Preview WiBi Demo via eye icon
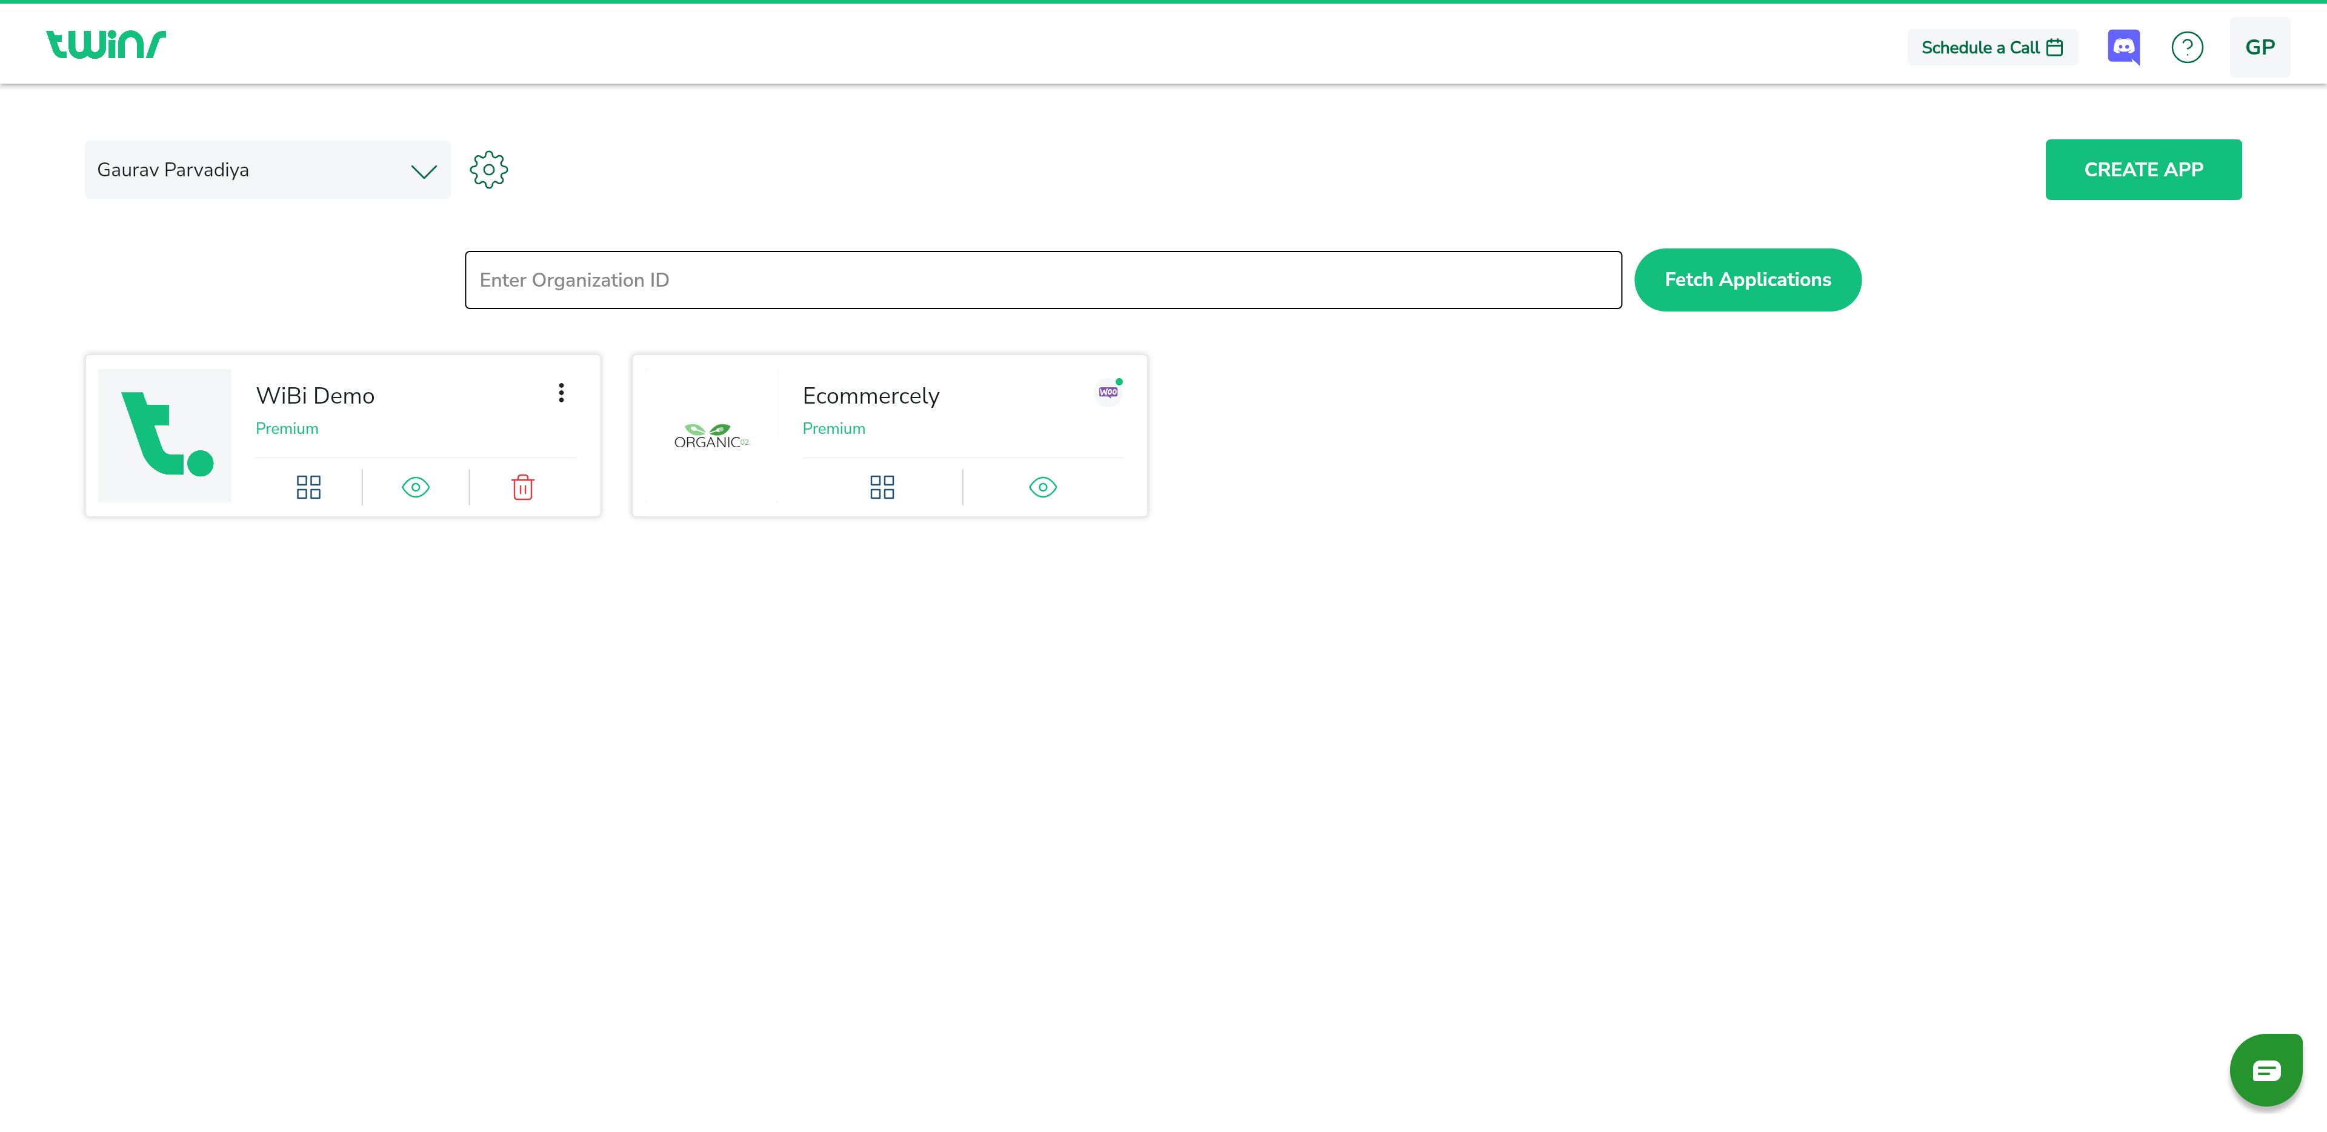Viewport: 2327px width, 1132px height. click(416, 487)
